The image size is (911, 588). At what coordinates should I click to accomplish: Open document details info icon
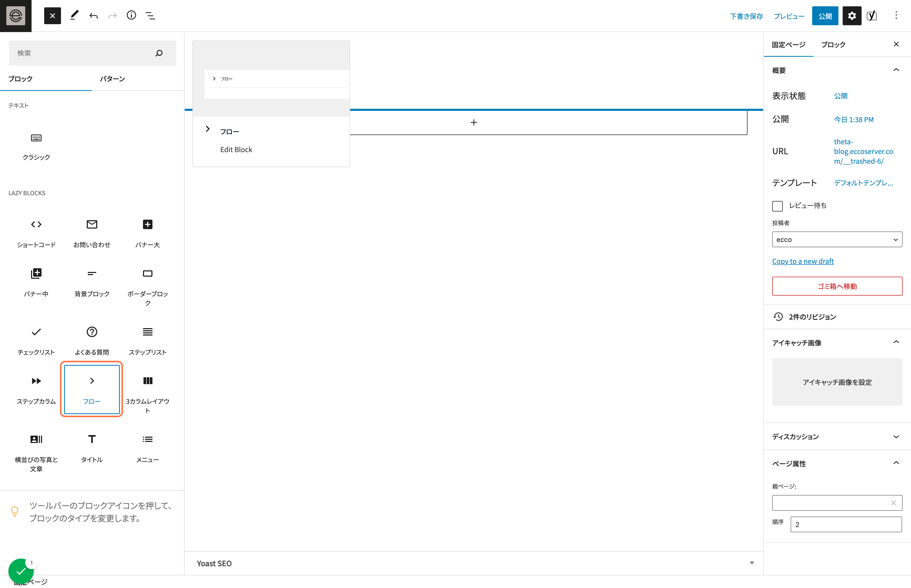tap(131, 16)
